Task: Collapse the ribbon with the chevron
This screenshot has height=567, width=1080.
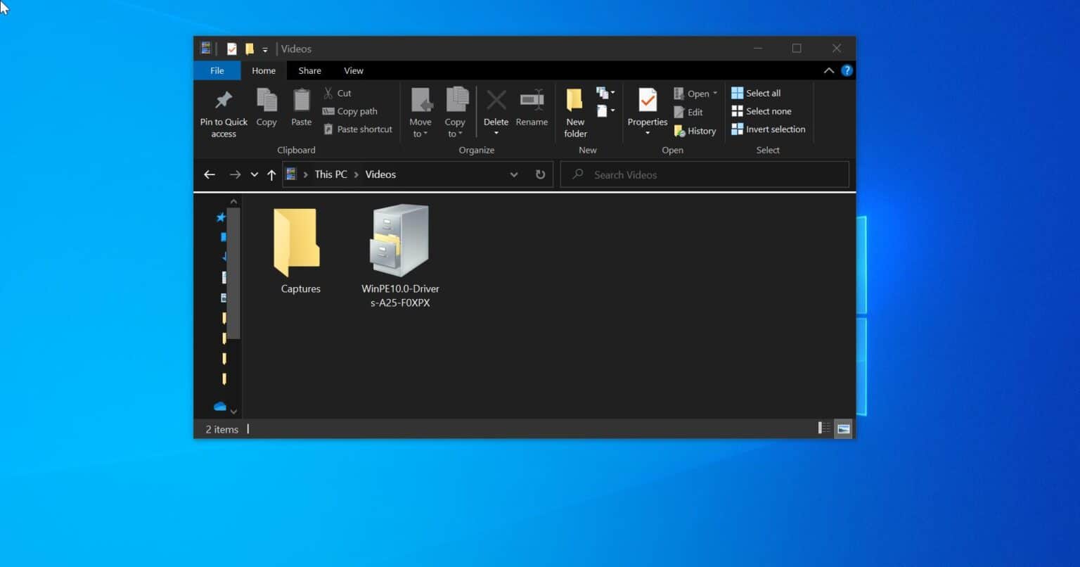Action: tap(828, 70)
